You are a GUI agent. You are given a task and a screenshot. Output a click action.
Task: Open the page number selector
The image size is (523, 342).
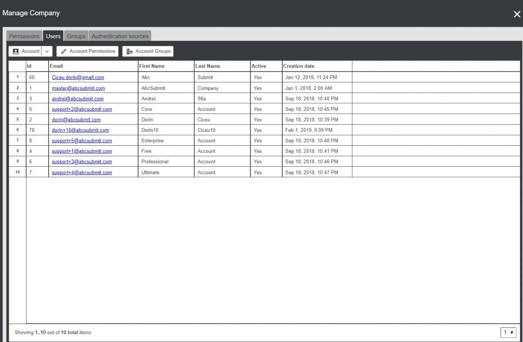click(x=508, y=333)
